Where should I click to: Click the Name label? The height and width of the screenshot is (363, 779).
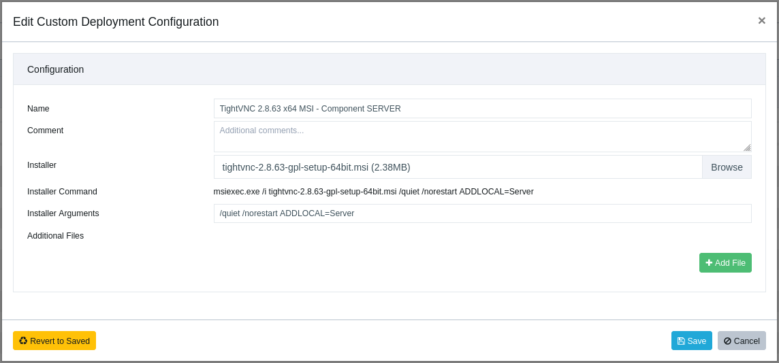tap(38, 109)
